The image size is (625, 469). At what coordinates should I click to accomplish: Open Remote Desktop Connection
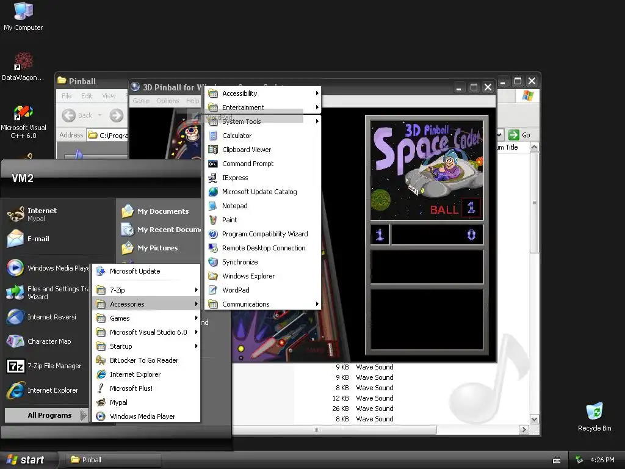263,248
